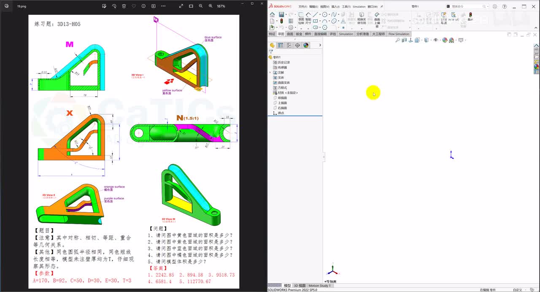Select the Arc sketch tool

pyautogui.click(x=324, y=21)
